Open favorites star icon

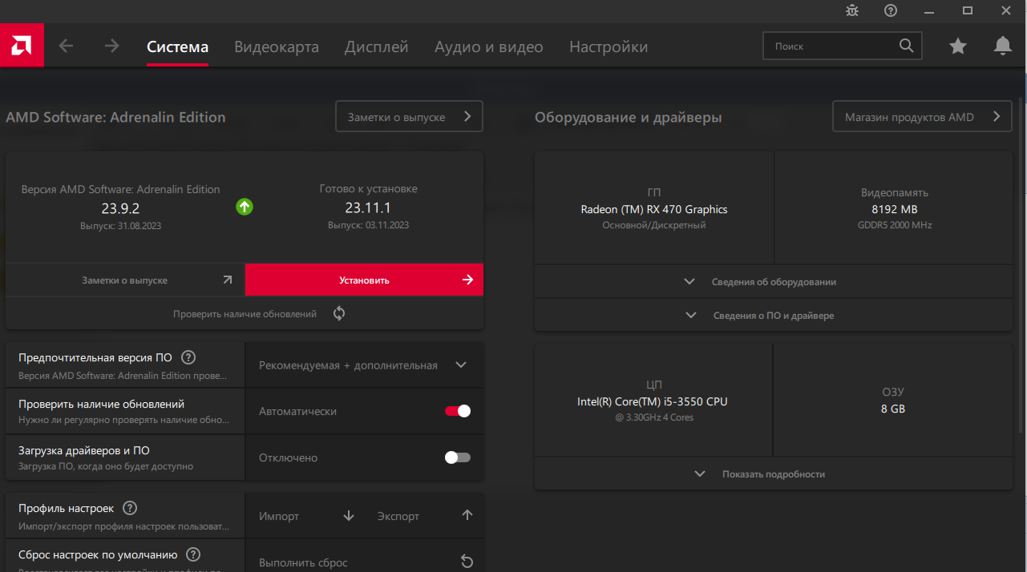(x=958, y=46)
